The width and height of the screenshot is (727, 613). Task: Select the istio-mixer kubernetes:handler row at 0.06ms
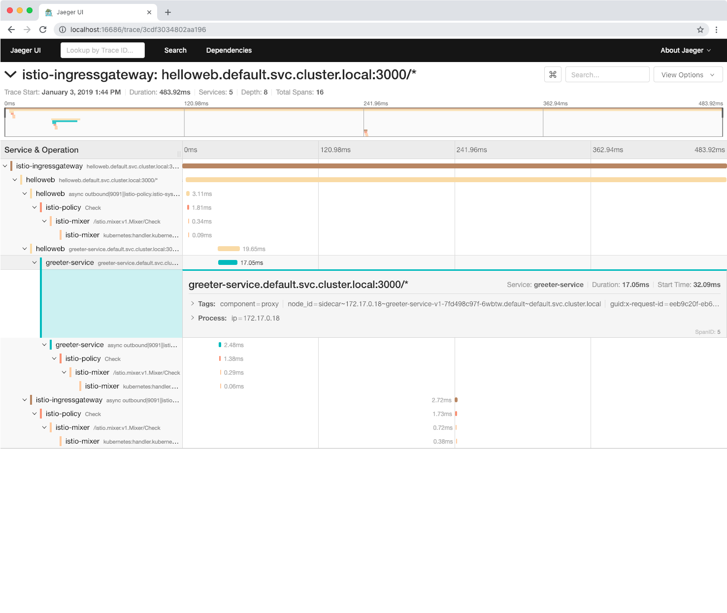coord(363,386)
